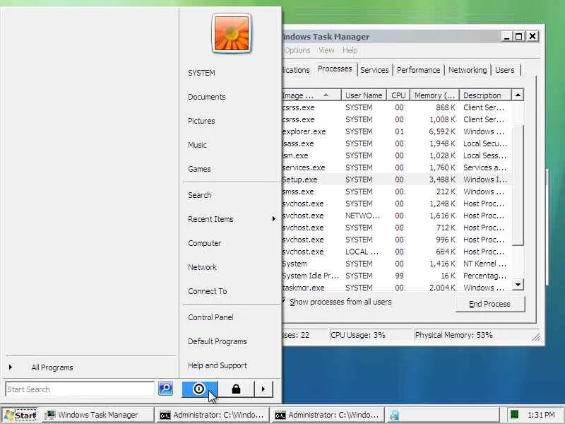This screenshot has height=424, width=565.
Task: Click the lock computer button
Action: point(236,389)
